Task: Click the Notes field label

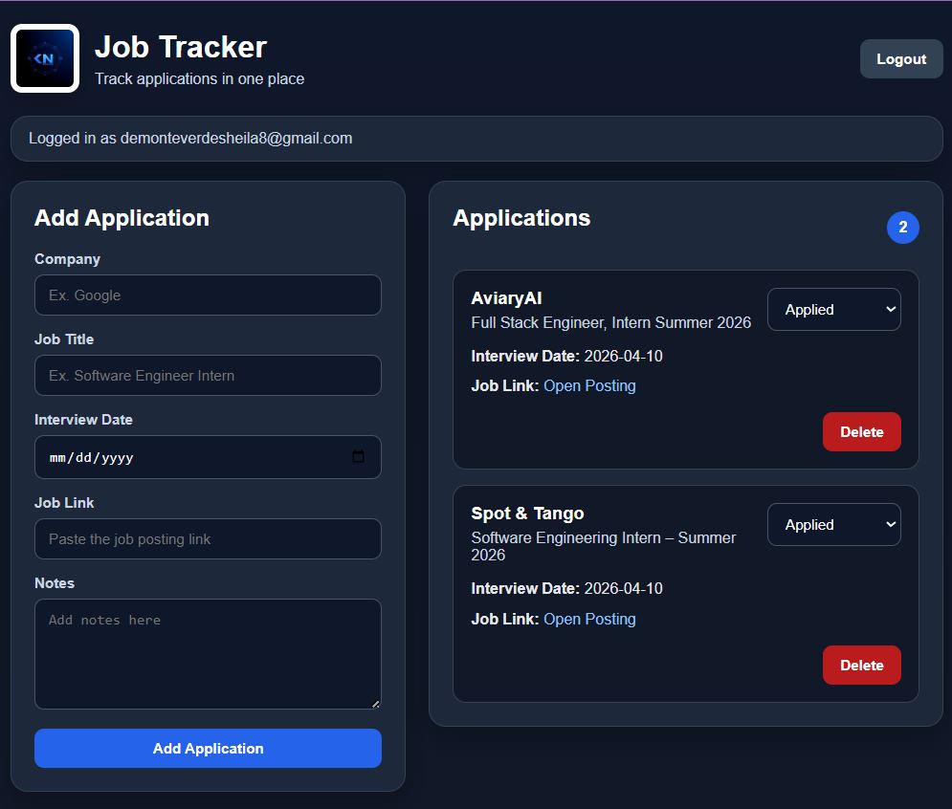Action: 55,583
